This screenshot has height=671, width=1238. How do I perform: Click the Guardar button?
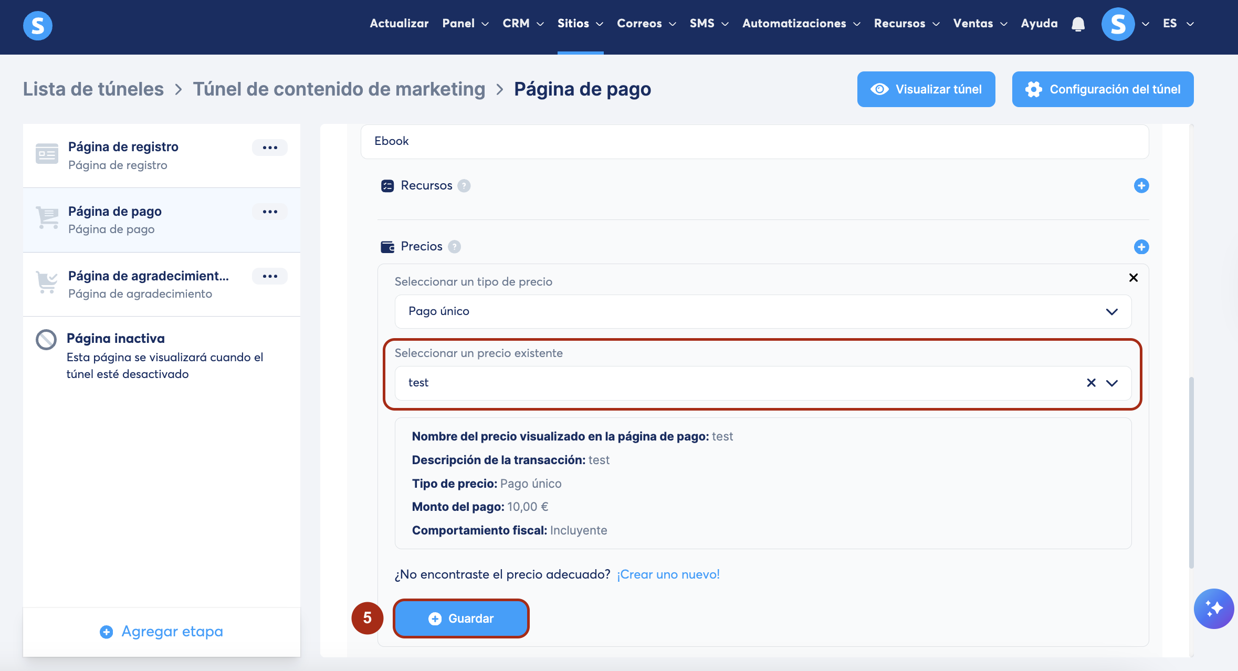[x=461, y=618]
